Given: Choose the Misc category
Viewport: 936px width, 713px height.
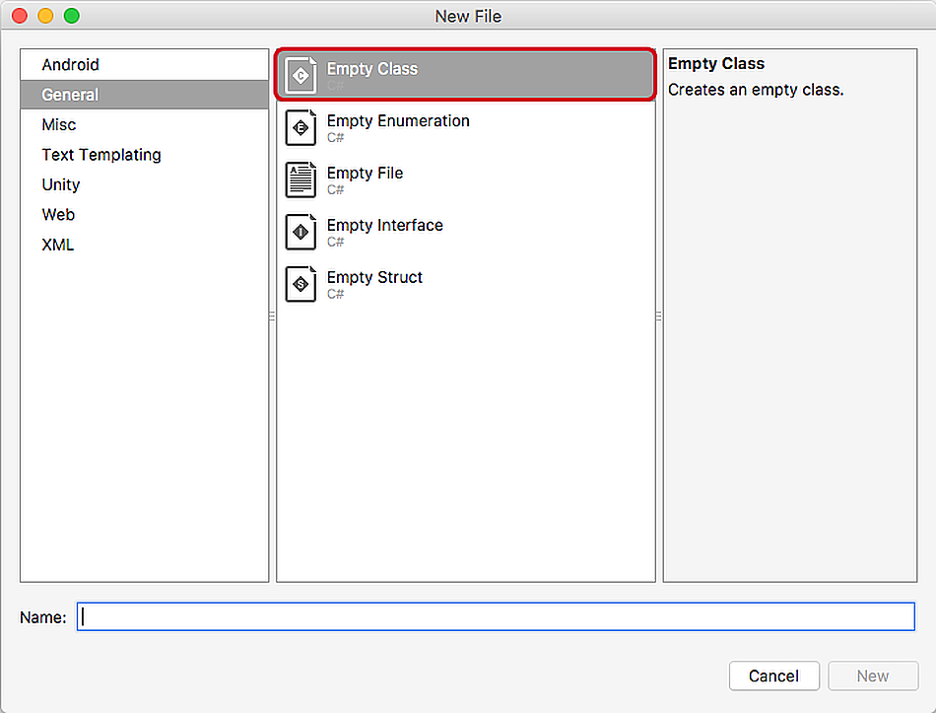Looking at the screenshot, I should 59,125.
